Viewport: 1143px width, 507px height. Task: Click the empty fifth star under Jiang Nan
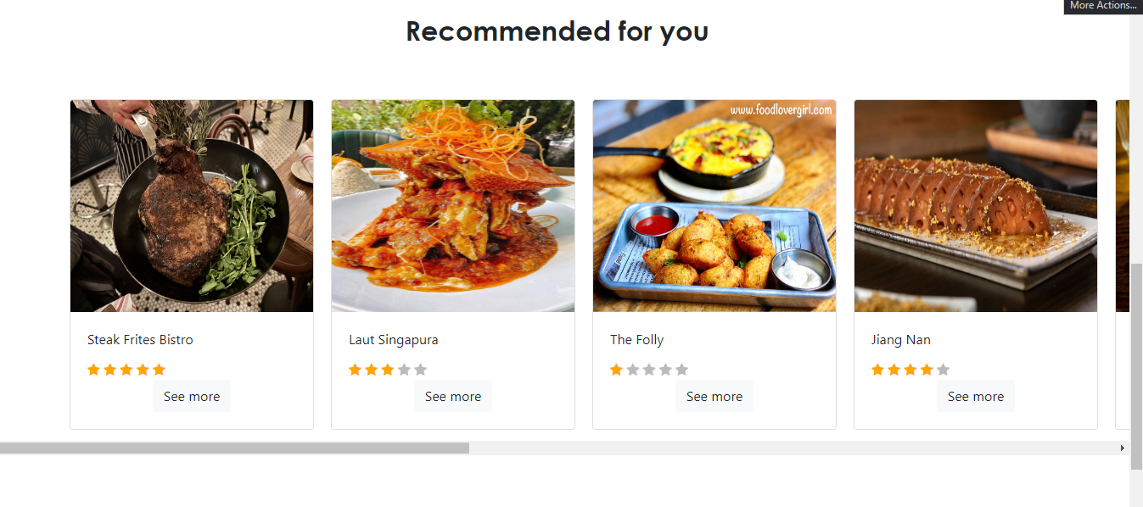943,369
